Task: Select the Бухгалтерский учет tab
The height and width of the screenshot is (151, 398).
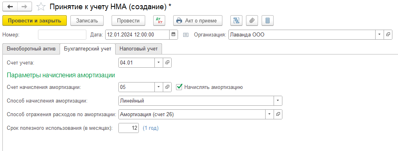Action: (88, 49)
